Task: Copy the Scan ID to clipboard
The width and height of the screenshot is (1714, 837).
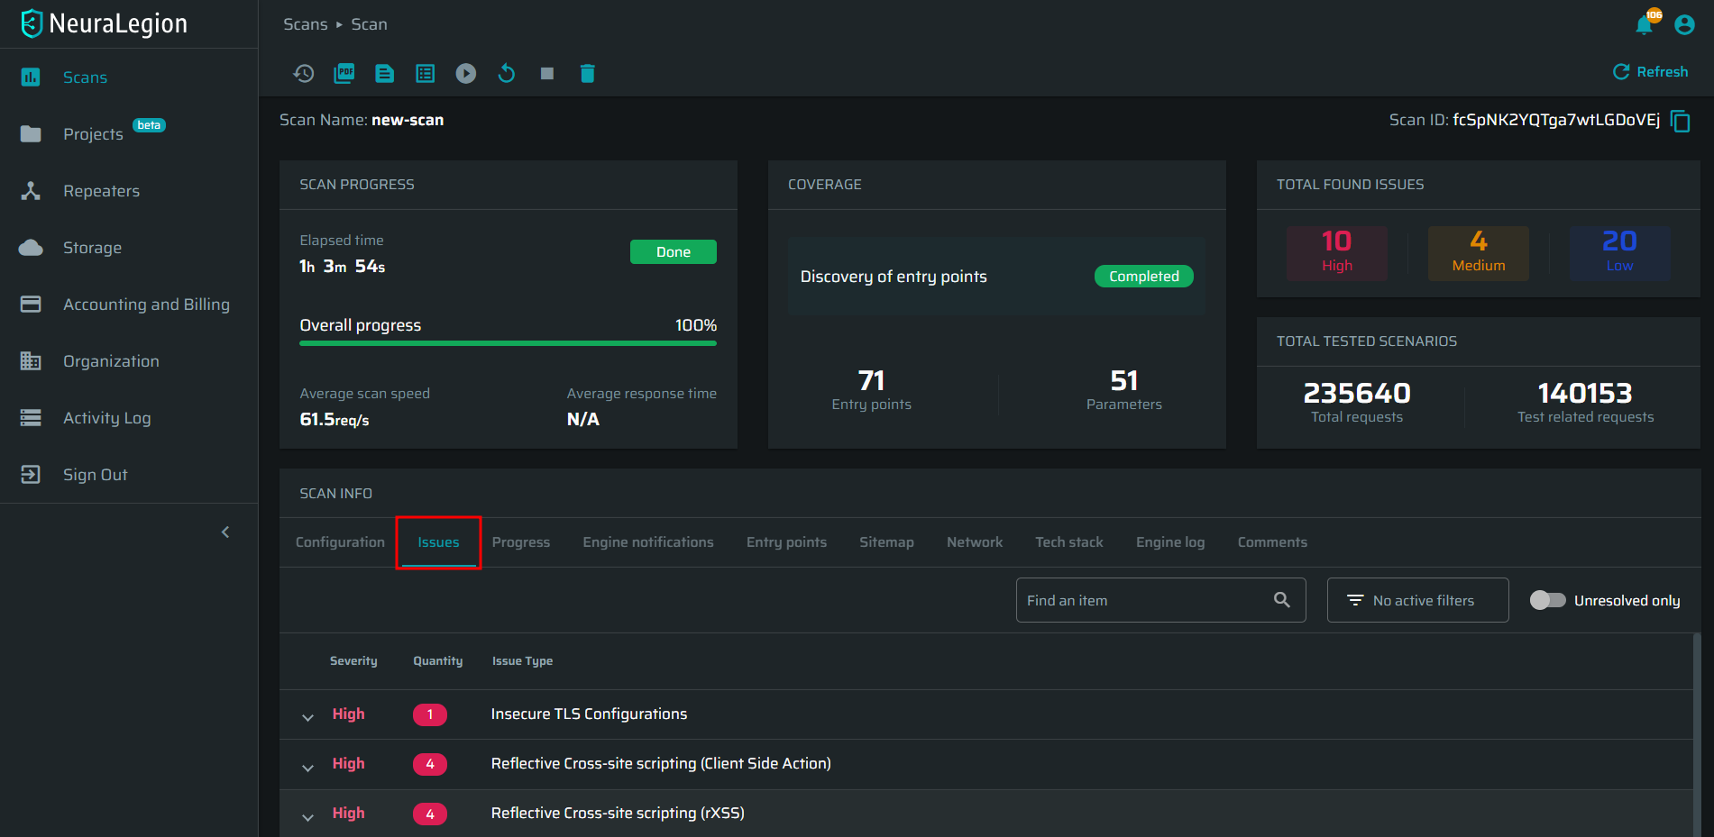Action: pyautogui.click(x=1681, y=121)
